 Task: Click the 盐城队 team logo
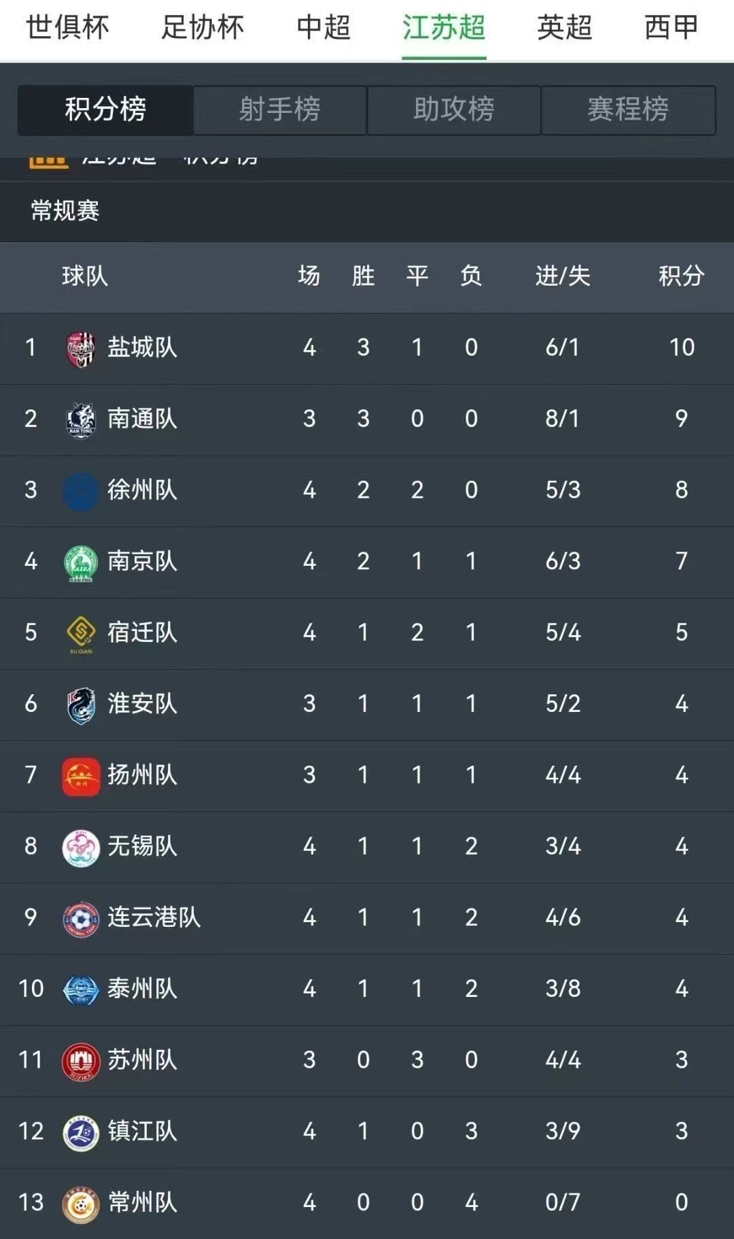pos(80,349)
